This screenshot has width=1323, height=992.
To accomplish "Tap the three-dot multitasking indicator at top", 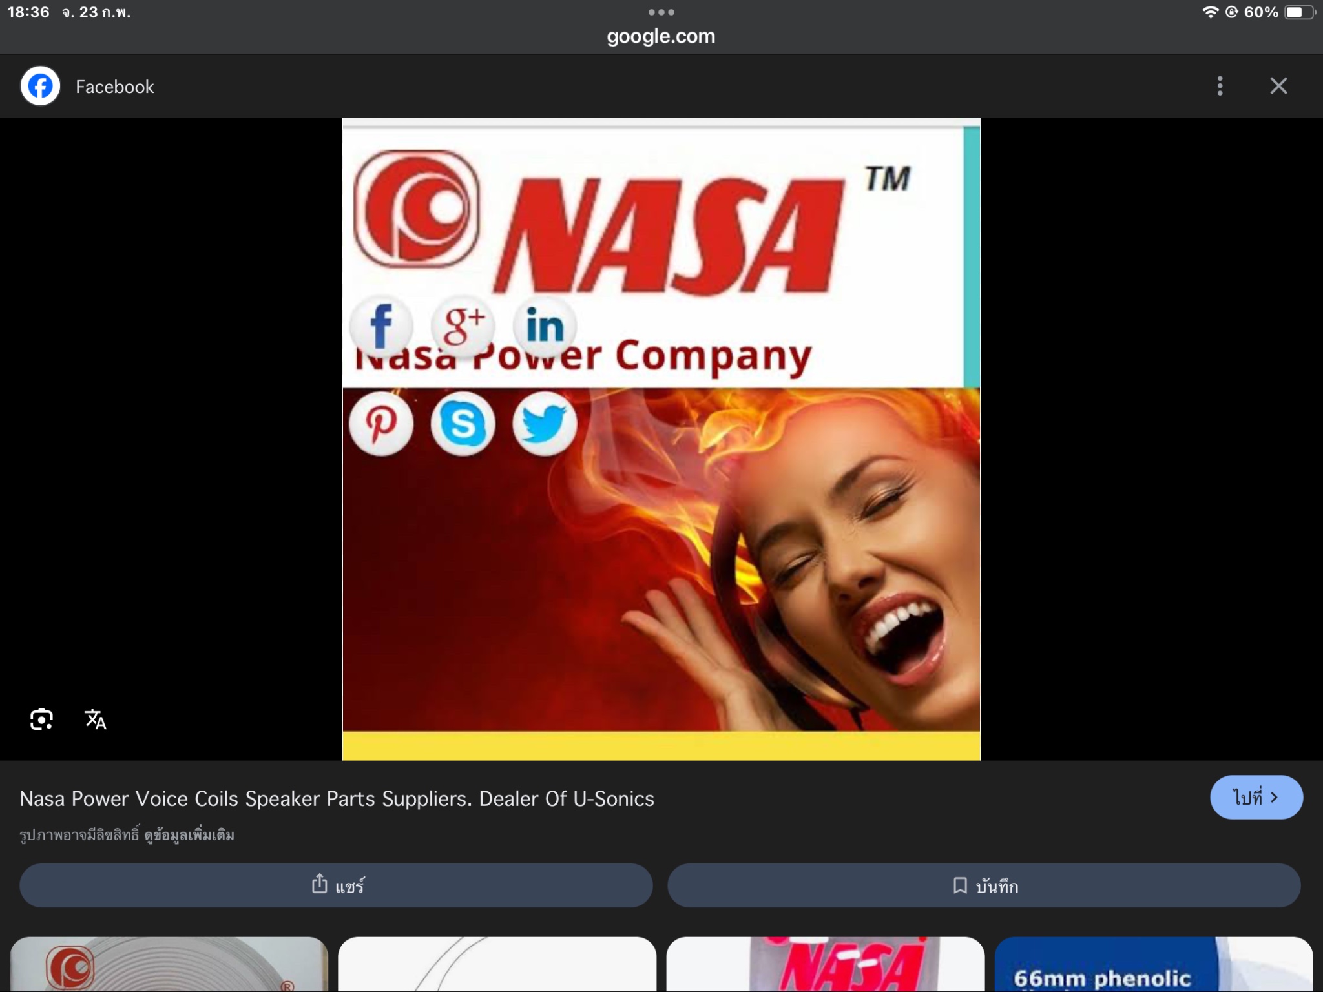I will tap(661, 12).
